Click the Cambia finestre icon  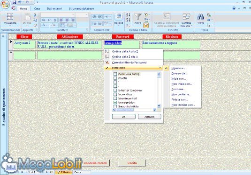pyautogui.click(x=186, y=16)
